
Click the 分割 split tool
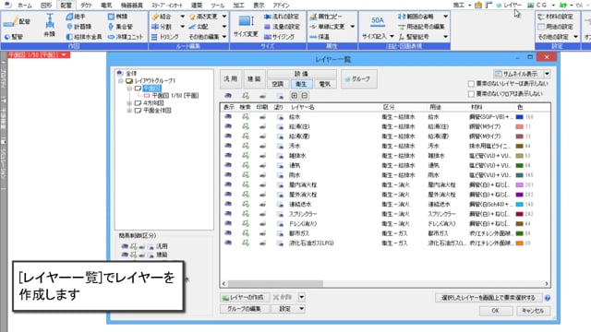[x=162, y=27]
